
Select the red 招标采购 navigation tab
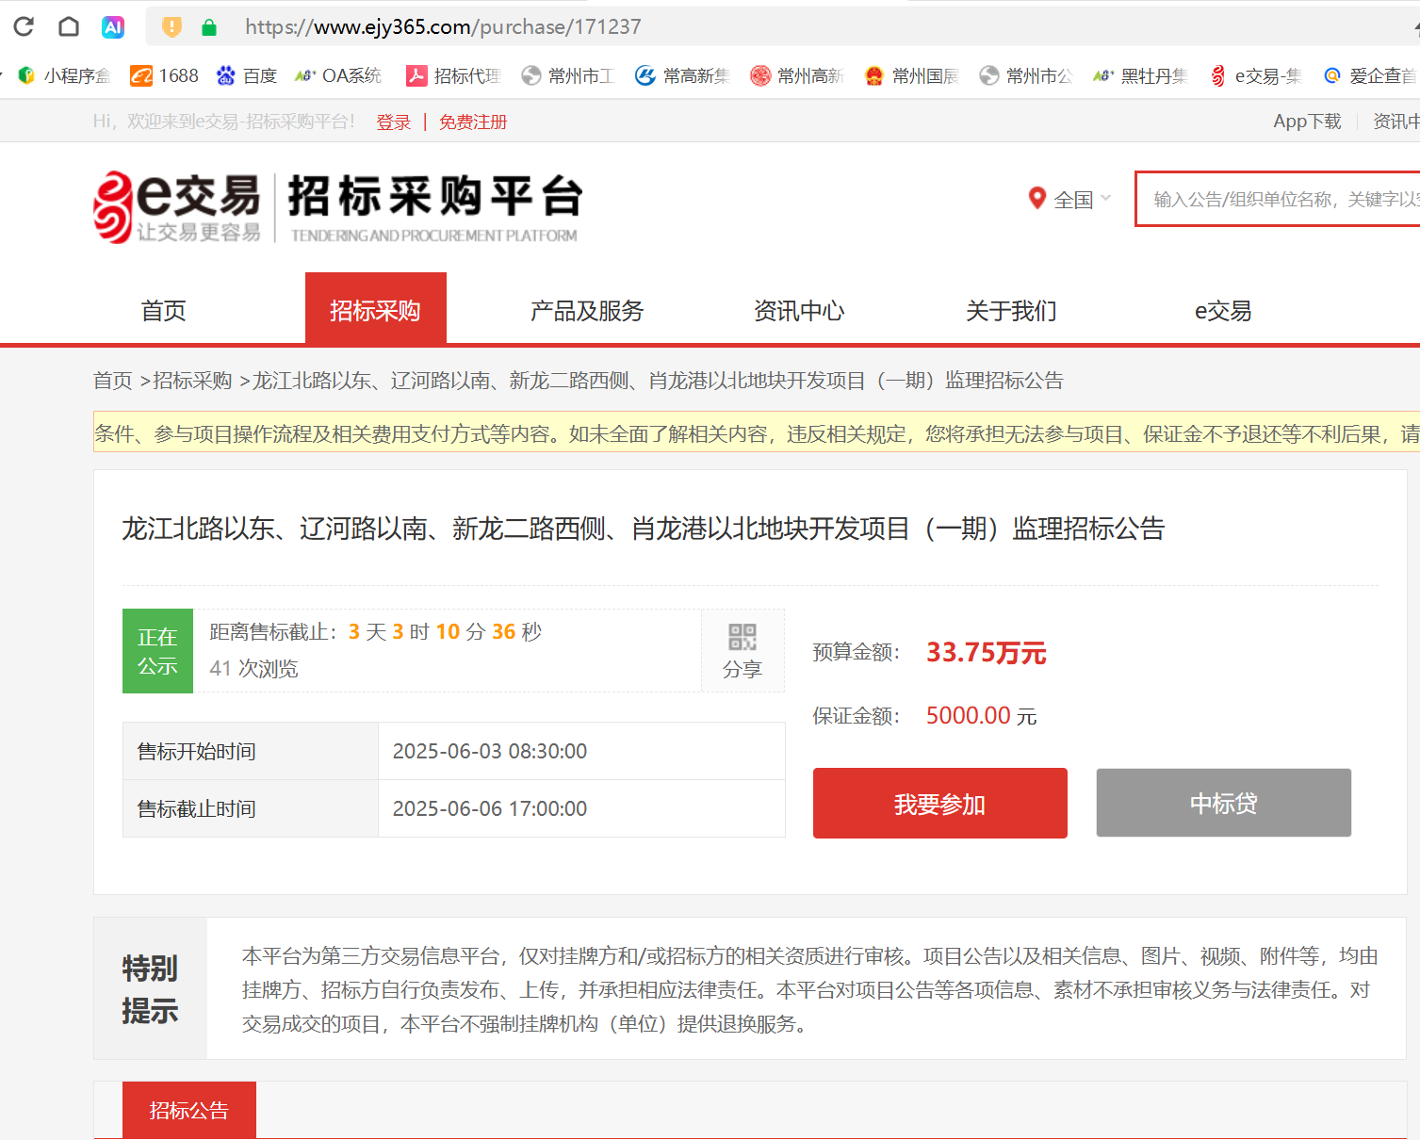tap(375, 308)
